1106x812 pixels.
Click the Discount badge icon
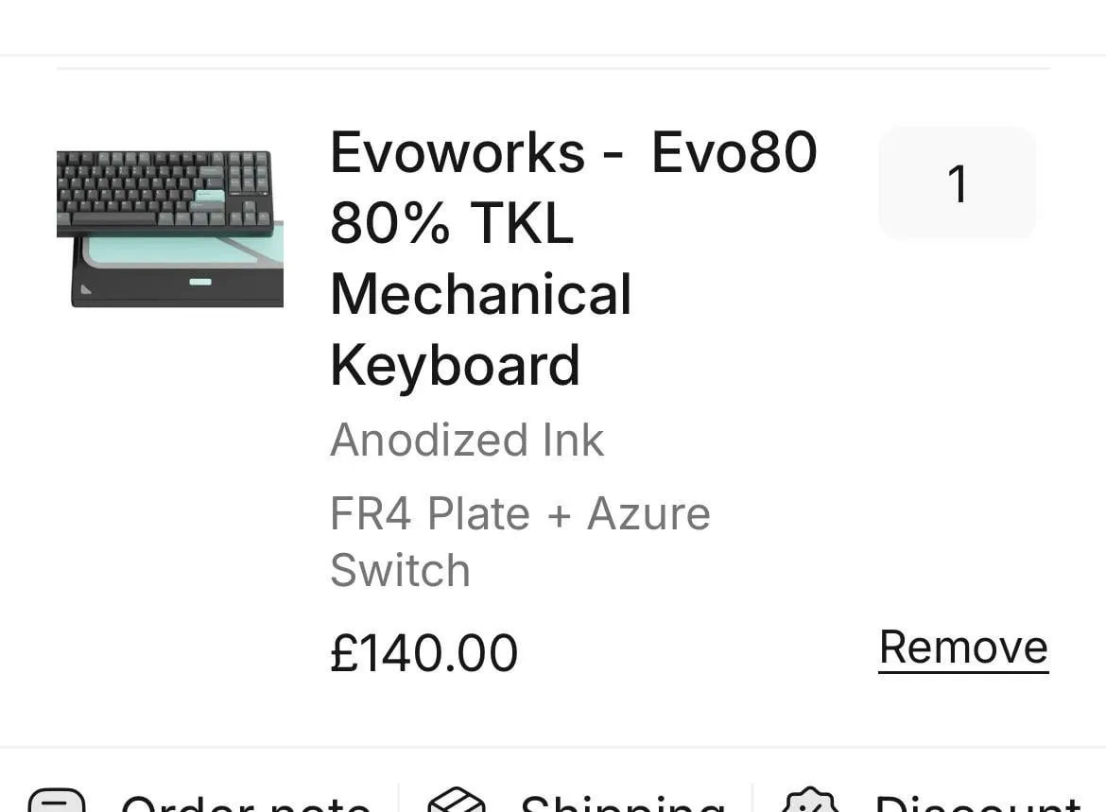click(x=811, y=802)
